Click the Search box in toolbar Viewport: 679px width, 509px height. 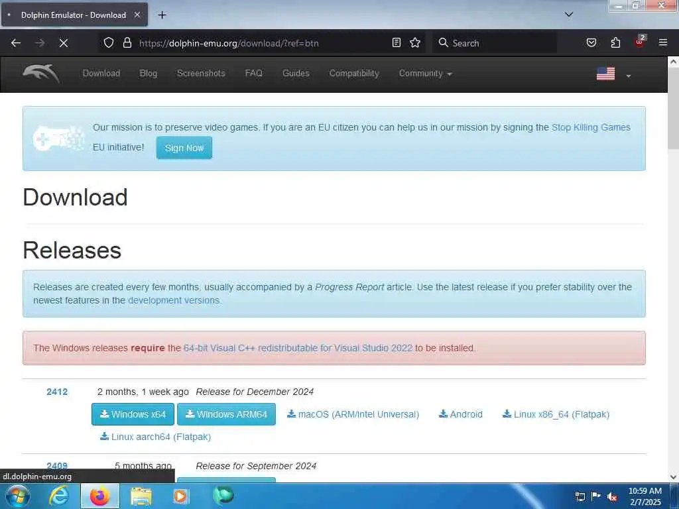click(x=495, y=43)
